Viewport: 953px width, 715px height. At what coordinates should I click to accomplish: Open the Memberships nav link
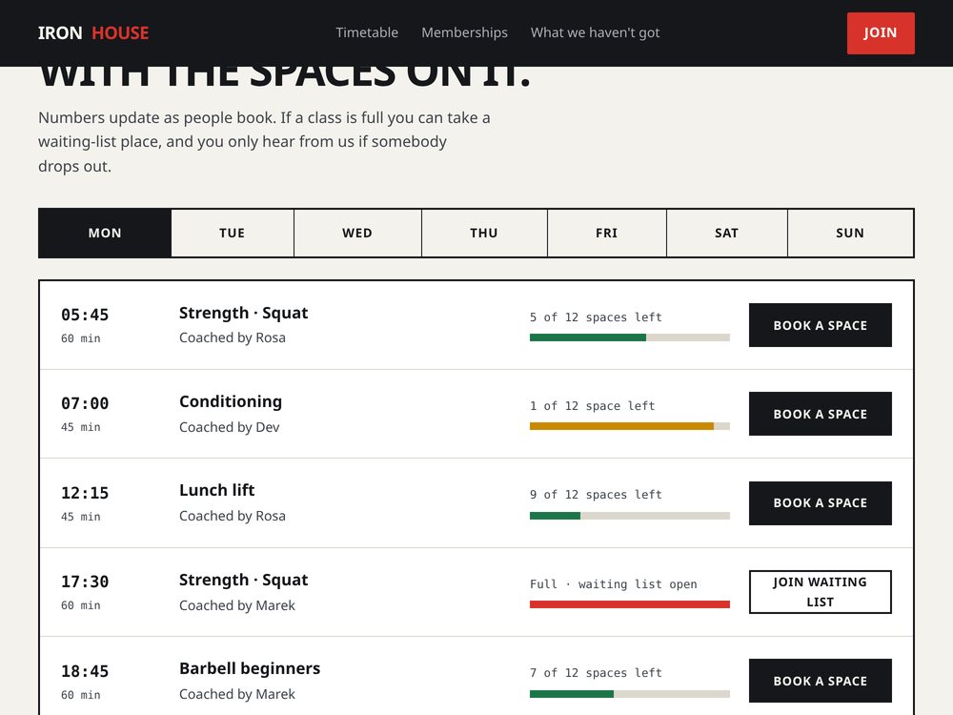[x=464, y=32]
